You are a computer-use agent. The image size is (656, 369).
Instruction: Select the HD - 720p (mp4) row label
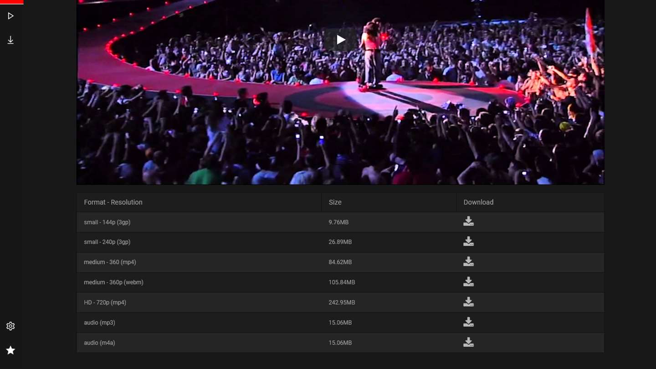coord(105,302)
